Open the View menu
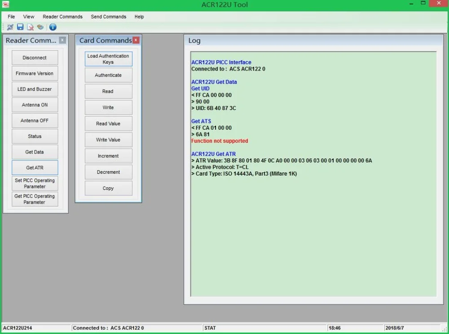 pos(29,17)
